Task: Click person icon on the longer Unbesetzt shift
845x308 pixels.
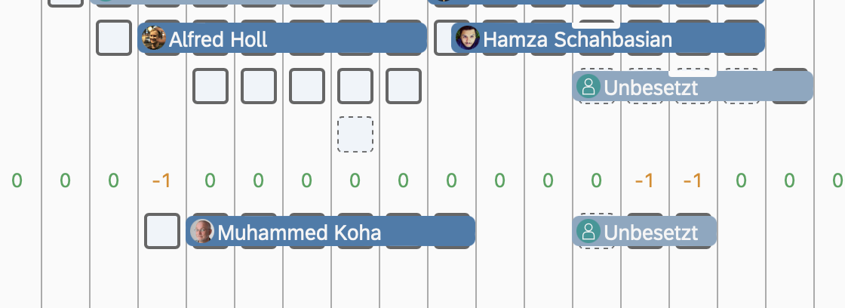Action: (588, 87)
